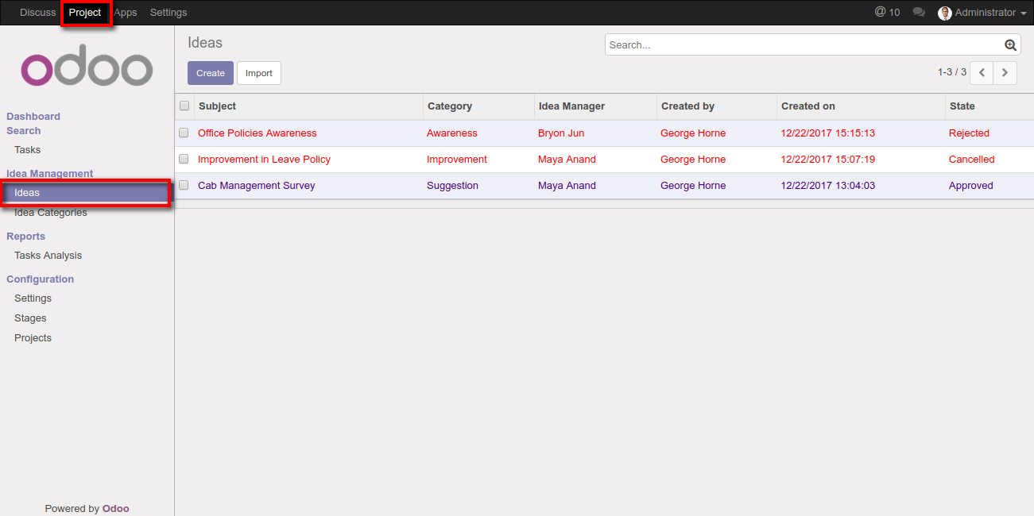Check the Improvement in Leave Policy row checkbox

(184, 159)
